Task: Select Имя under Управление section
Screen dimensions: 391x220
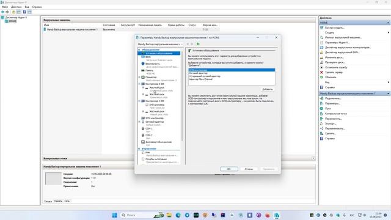Action: point(148,152)
